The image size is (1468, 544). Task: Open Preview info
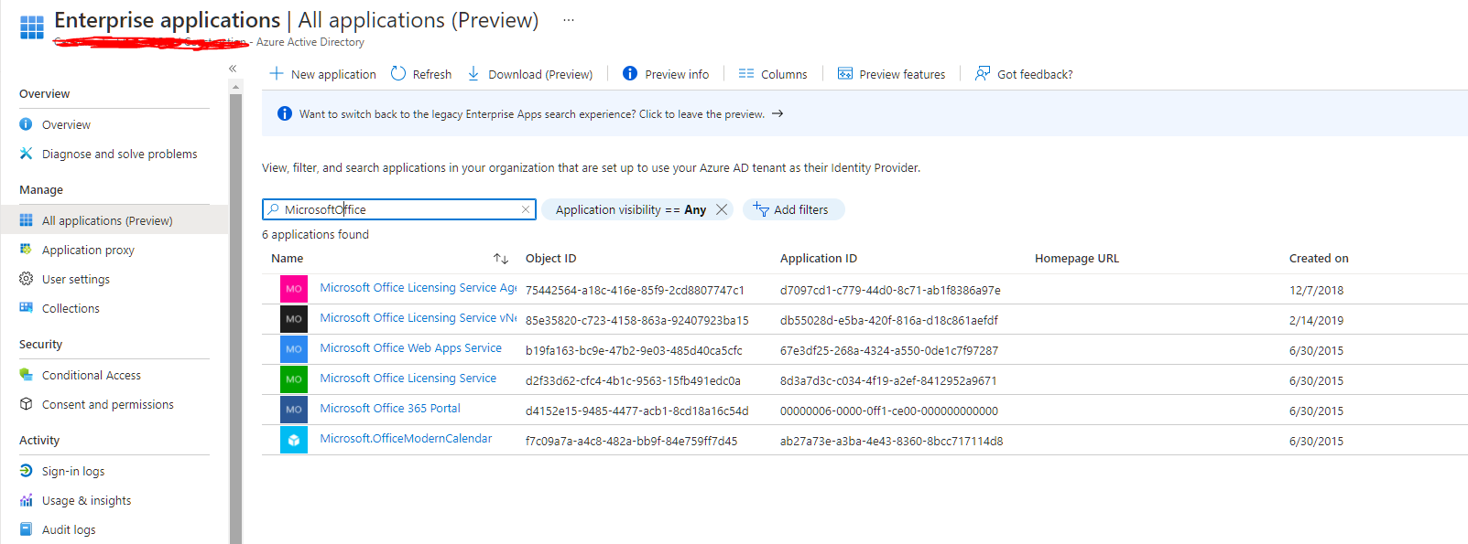[666, 74]
